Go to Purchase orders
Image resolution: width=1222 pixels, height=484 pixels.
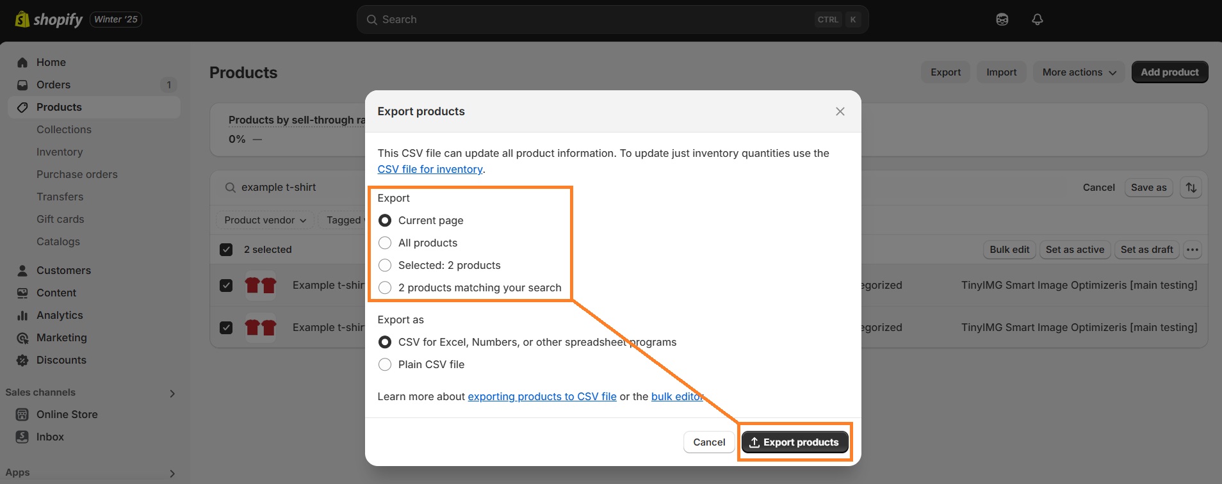(x=77, y=174)
